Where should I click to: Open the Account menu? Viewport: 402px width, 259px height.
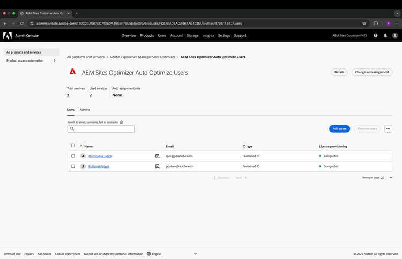tap(176, 35)
